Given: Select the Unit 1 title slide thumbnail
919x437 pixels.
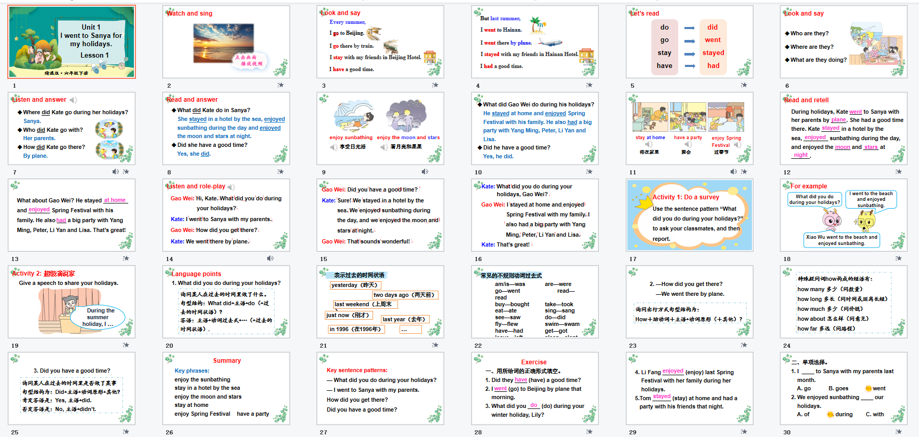Looking at the screenshot, I should click(72, 42).
